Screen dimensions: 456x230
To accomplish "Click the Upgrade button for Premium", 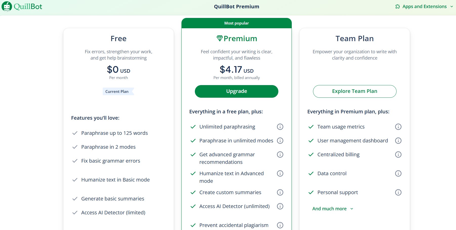I will pyautogui.click(x=236, y=91).
